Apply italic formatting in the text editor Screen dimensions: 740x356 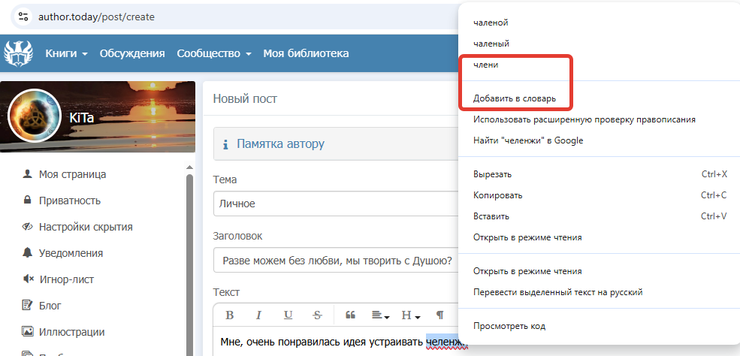coord(258,315)
